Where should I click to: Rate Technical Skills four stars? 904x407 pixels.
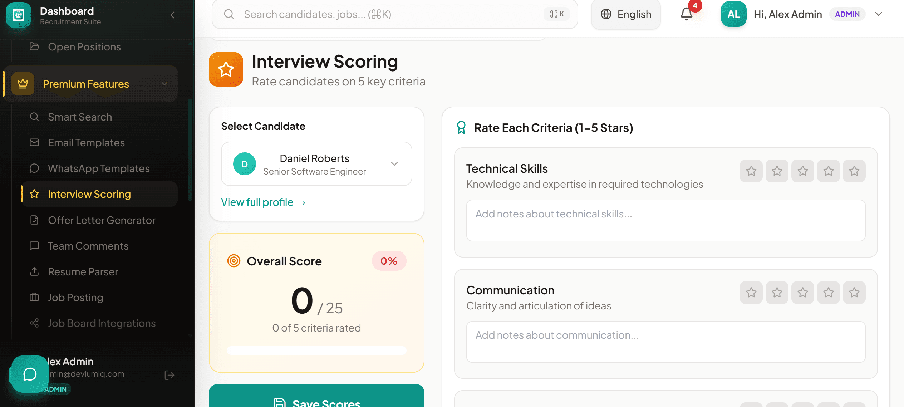[829, 171]
